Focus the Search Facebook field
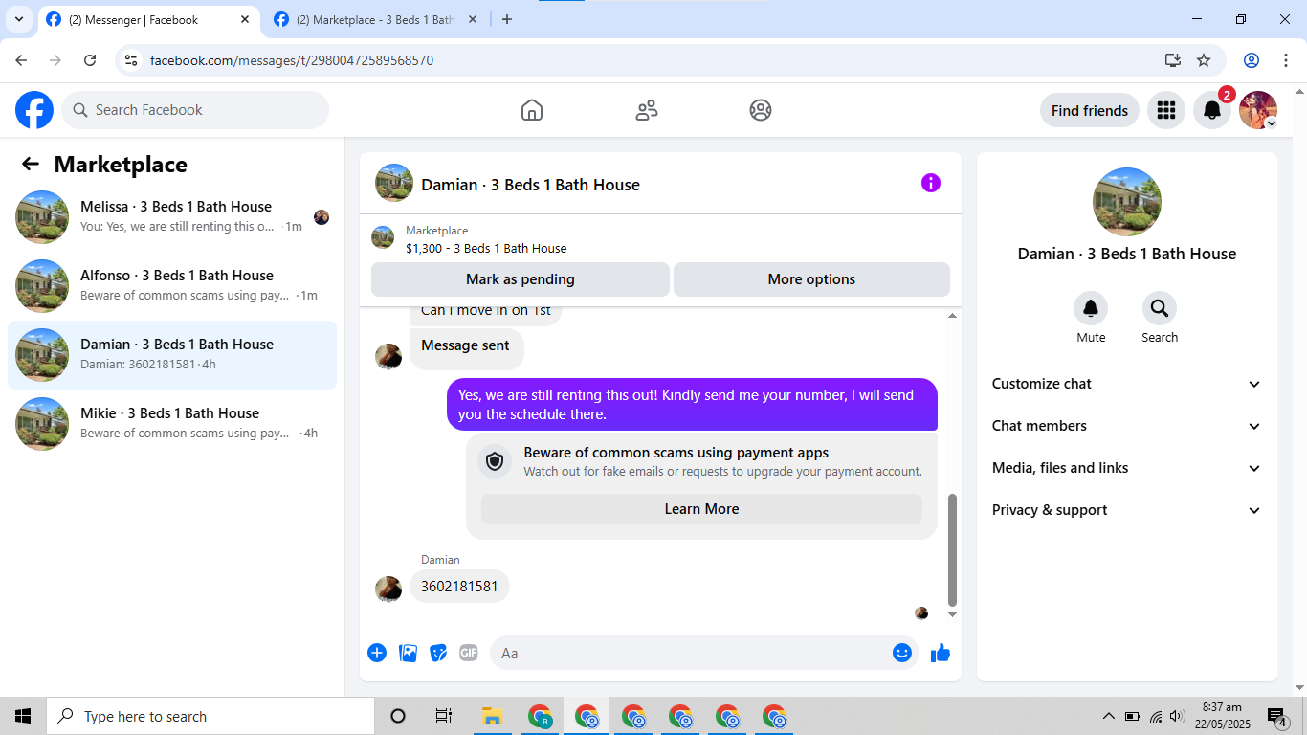1307x735 pixels. point(195,110)
